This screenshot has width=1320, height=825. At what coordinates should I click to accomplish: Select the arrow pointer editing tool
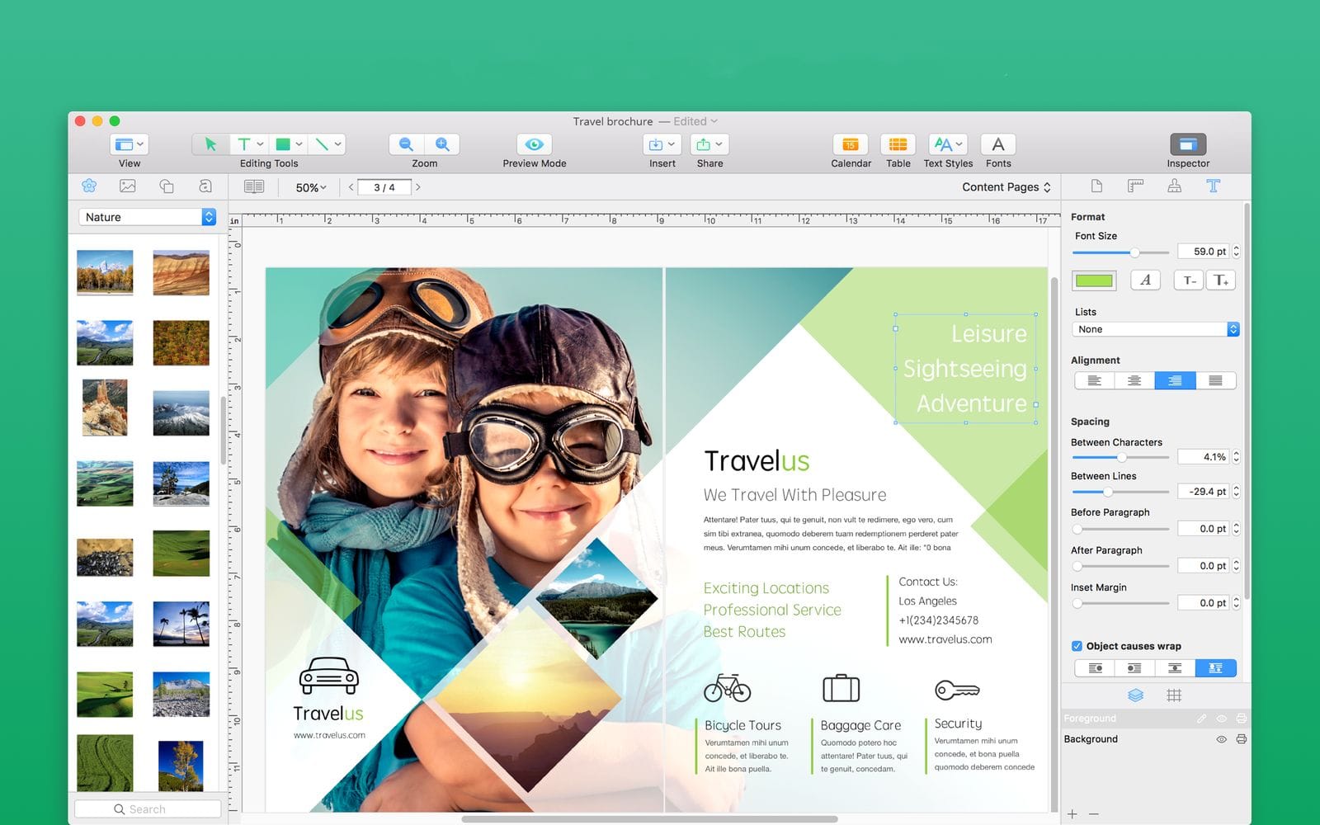point(210,144)
